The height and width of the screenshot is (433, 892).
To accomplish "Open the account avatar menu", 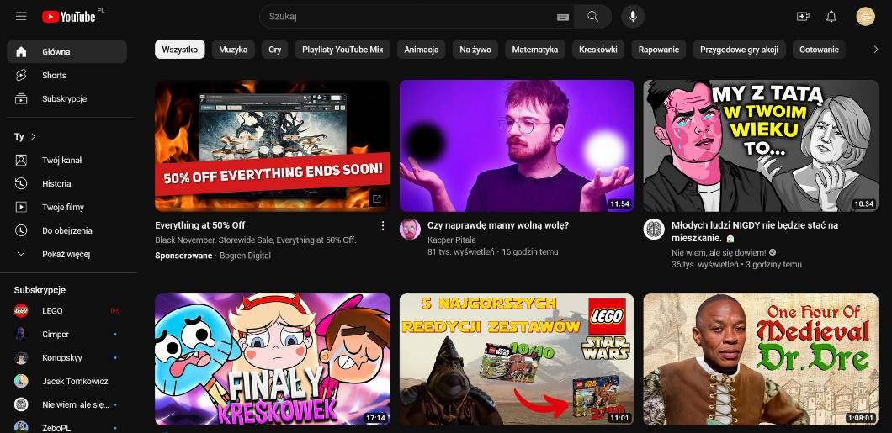I will (x=865, y=16).
